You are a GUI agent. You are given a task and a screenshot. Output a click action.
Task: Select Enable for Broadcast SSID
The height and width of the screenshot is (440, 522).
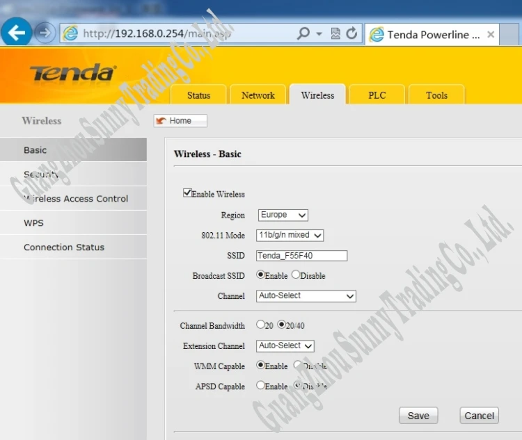pyautogui.click(x=260, y=275)
